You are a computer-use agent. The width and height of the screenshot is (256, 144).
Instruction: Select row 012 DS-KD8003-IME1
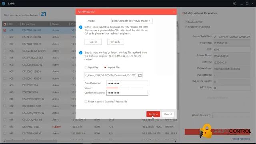[39, 106]
